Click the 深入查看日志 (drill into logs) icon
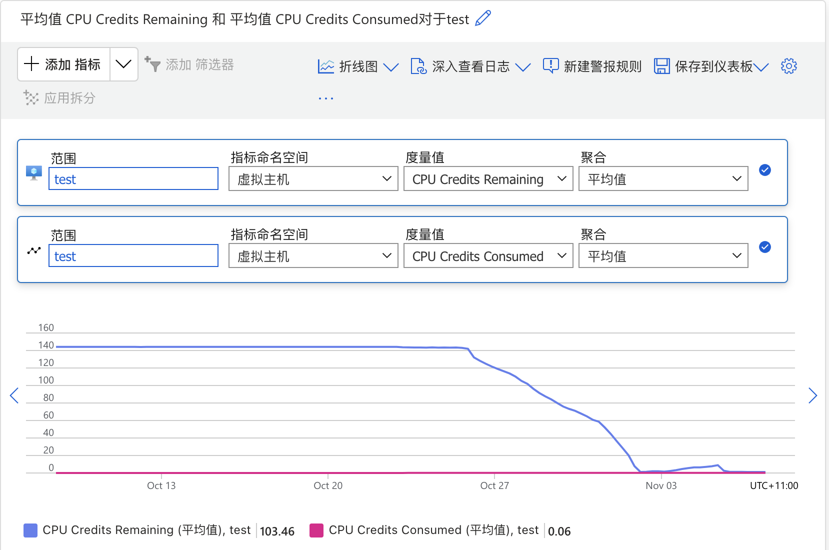This screenshot has height=550, width=829. (x=418, y=65)
